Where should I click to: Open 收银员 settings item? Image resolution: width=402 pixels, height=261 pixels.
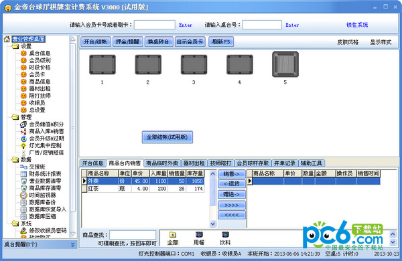(x=37, y=102)
